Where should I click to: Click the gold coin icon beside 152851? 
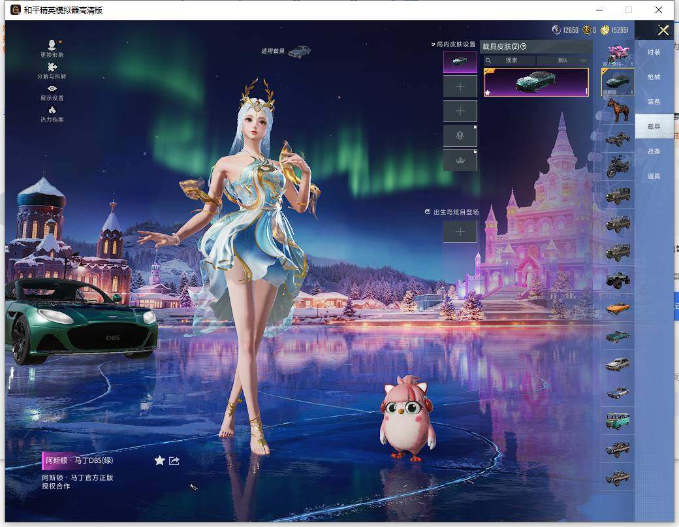pyautogui.click(x=605, y=30)
